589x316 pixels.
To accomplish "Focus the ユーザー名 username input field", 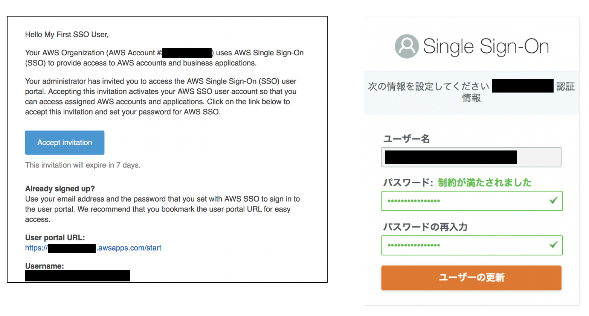I will (x=471, y=157).
